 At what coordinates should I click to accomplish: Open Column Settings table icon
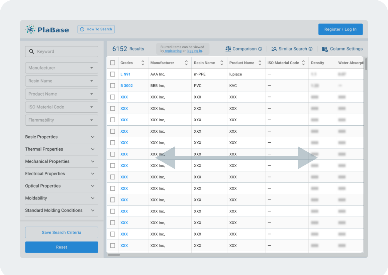point(325,49)
